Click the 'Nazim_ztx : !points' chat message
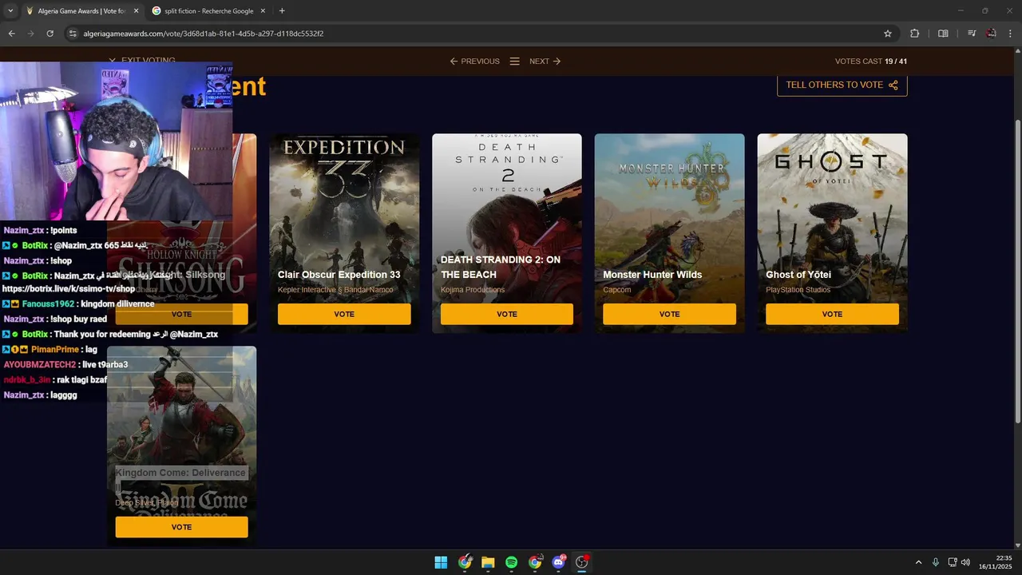 click(x=40, y=231)
